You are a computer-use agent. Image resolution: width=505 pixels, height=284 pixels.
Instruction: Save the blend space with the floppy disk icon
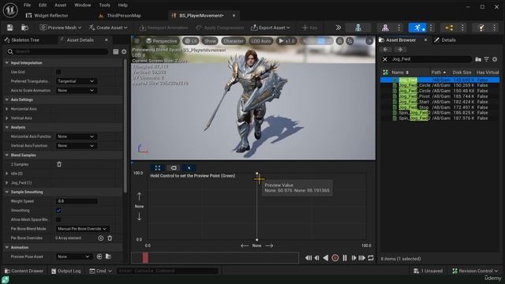[x=9, y=28]
